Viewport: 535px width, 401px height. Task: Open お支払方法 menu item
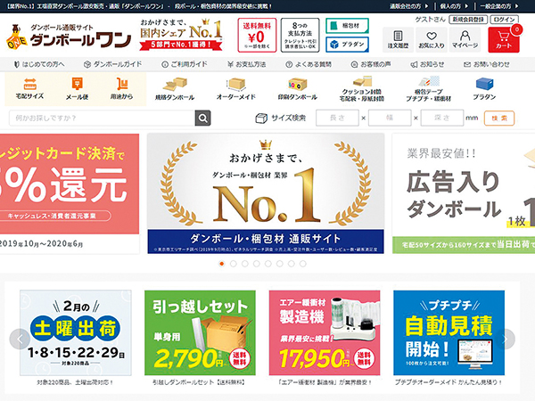[x=246, y=64]
